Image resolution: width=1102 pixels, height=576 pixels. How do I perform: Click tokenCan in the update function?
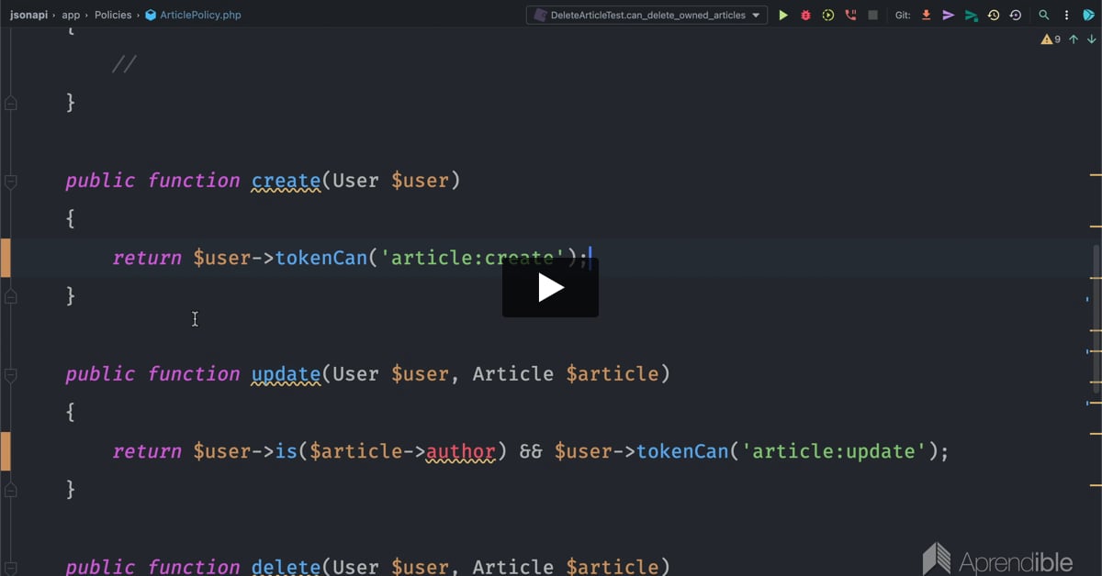682,451
